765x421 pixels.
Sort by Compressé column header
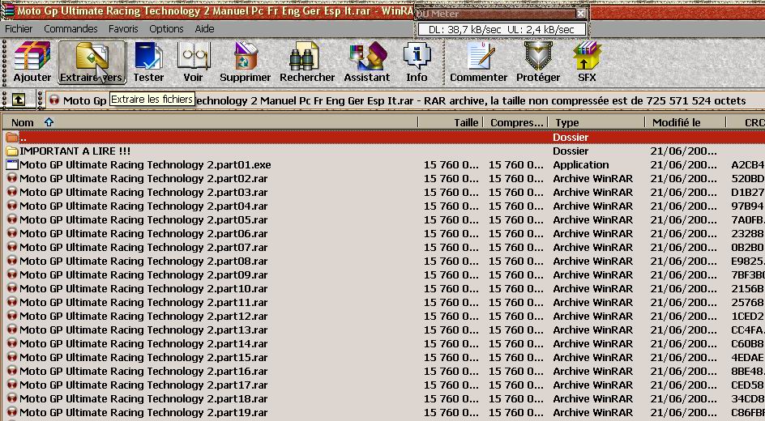pos(515,122)
